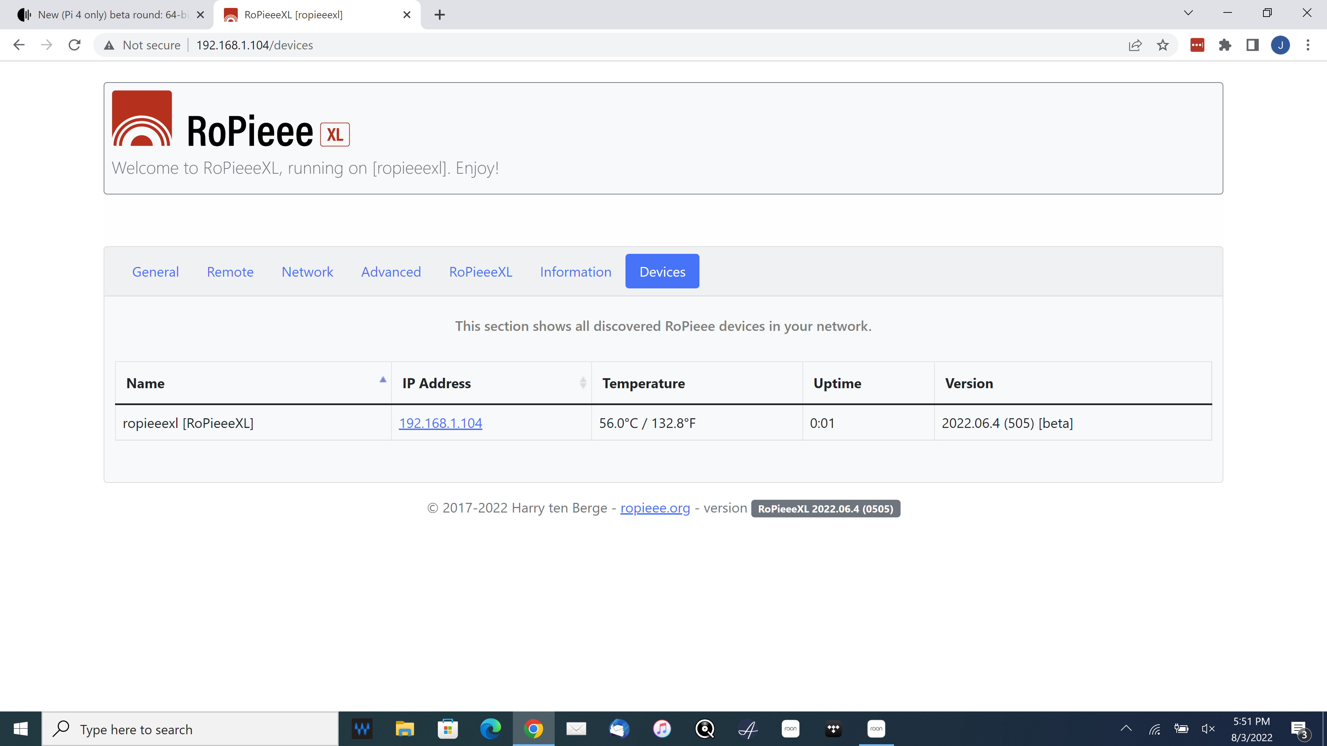Click the Not secure warning indicator
The height and width of the screenshot is (746, 1327).
coord(142,45)
